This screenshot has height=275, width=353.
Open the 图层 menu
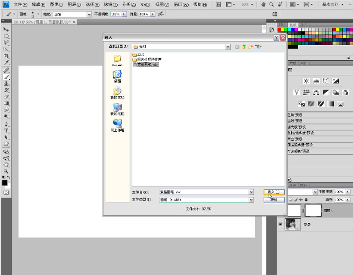74,4
